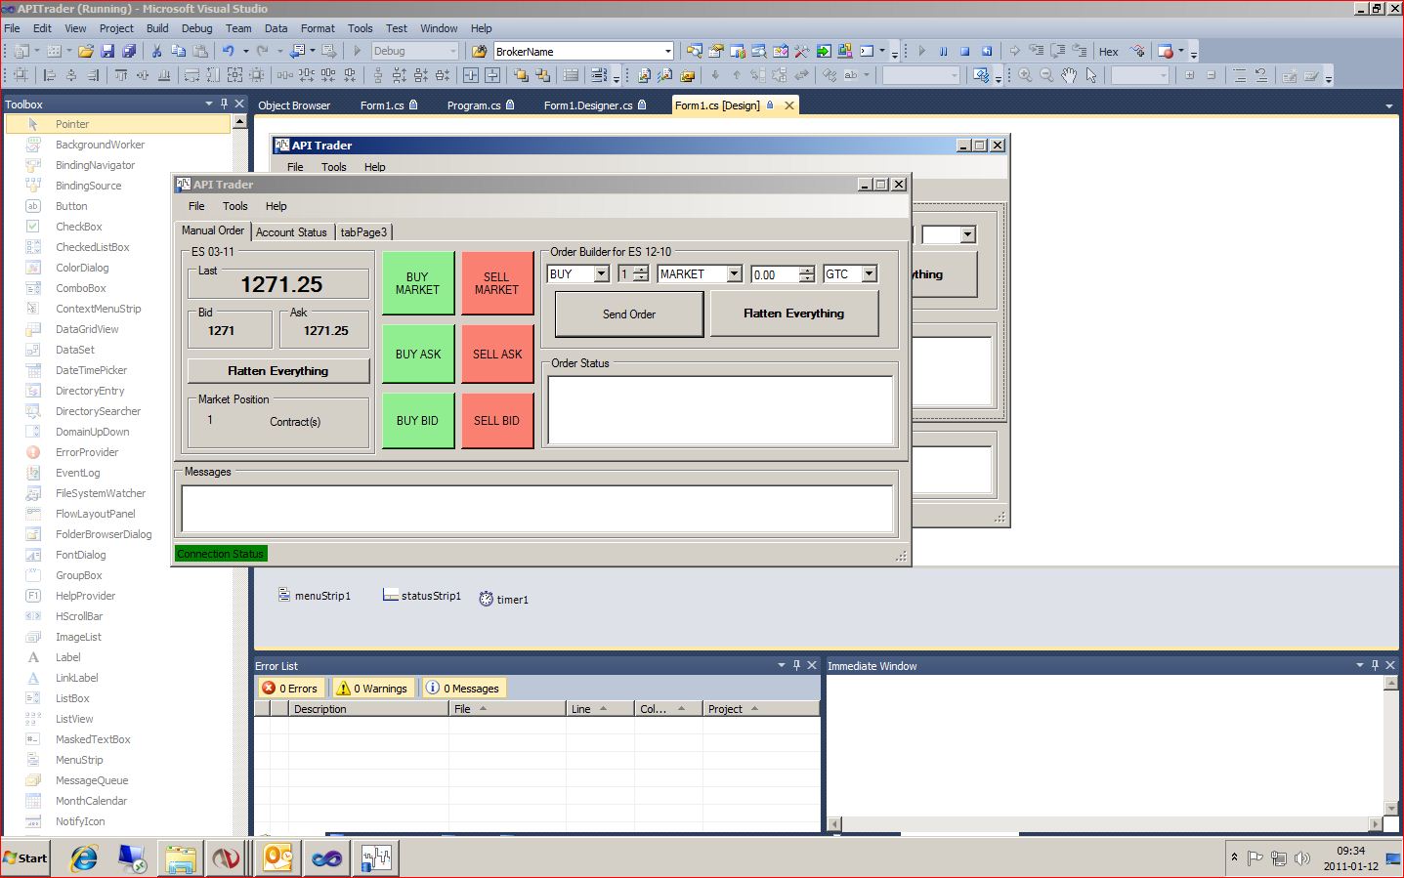Click the Save All toolbar icon
This screenshot has width=1404, height=878.
[128, 51]
